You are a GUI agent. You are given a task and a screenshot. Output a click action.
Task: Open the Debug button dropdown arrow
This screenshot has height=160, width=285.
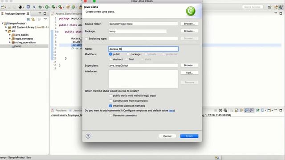tap(43, 7)
